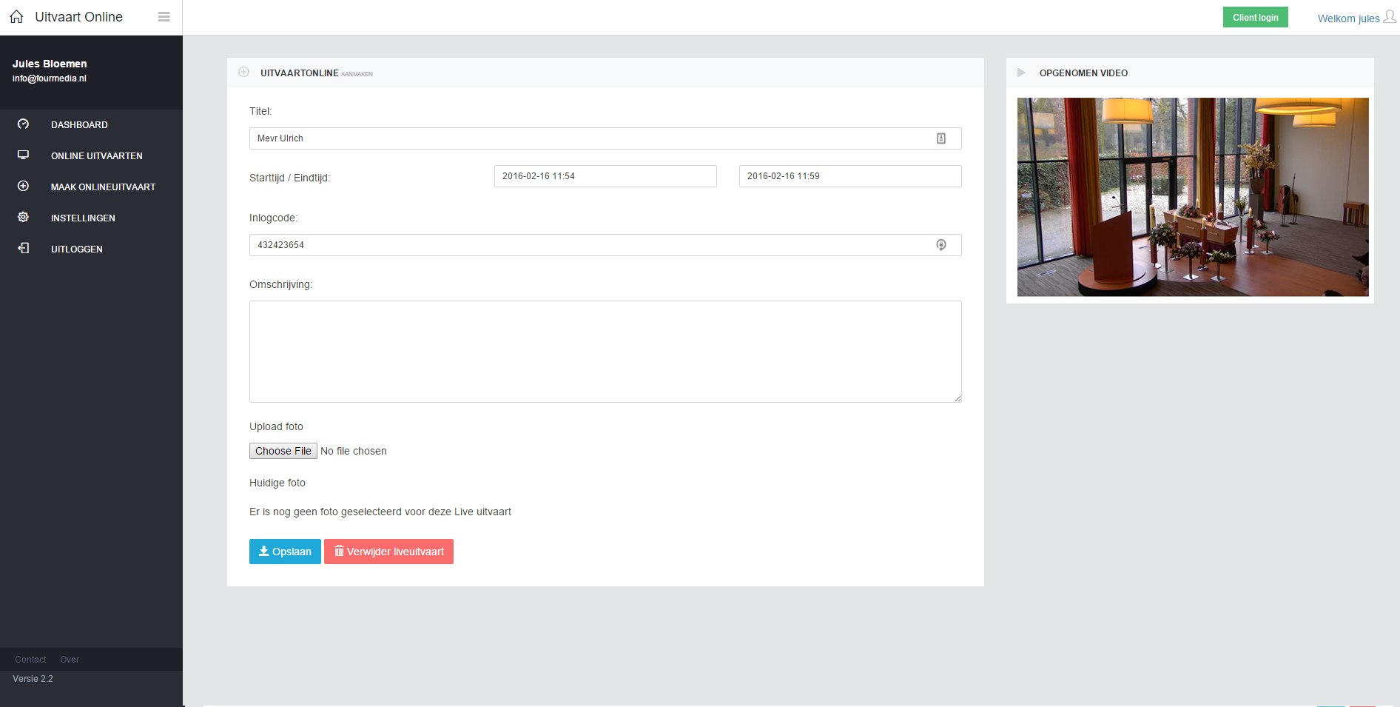Click the Opslaan save button
The width and height of the screenshot is (1400, 707).
coord(285,552)
